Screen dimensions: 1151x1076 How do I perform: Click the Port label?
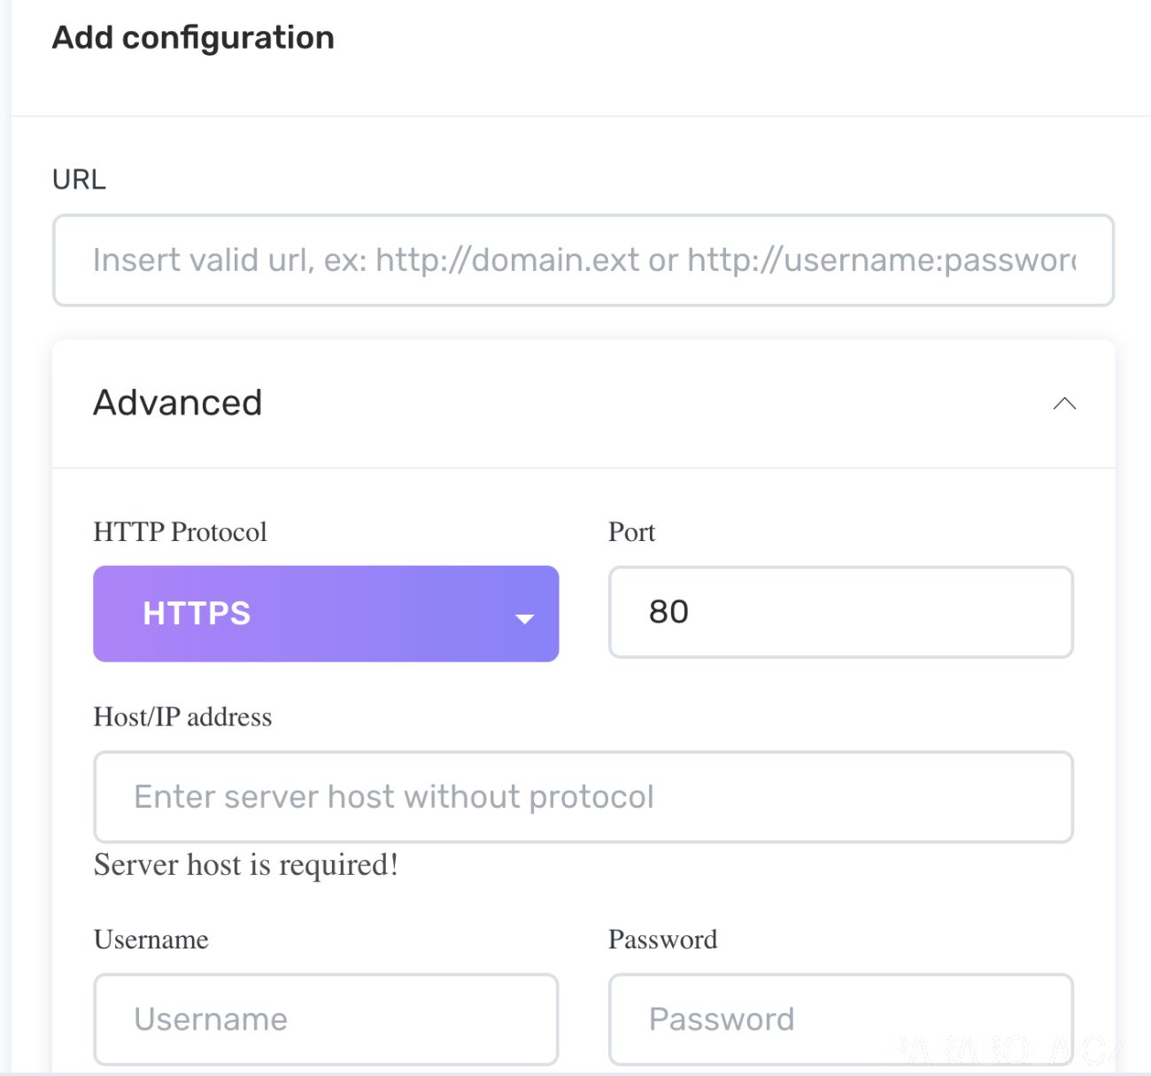[x=632, y=532]
